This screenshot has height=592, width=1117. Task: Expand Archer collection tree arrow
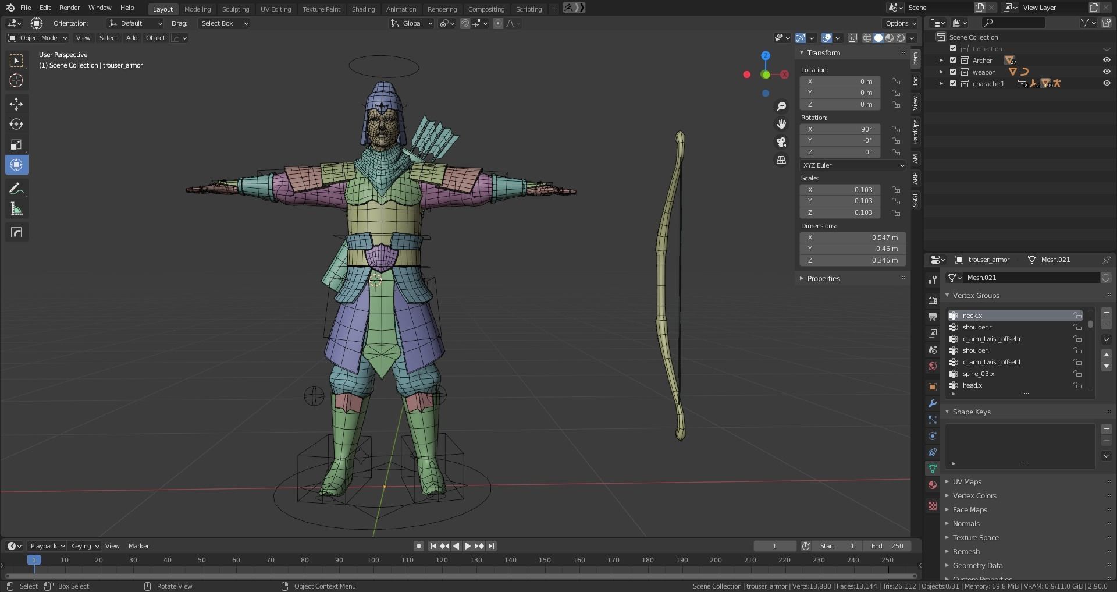click(941, 61)
